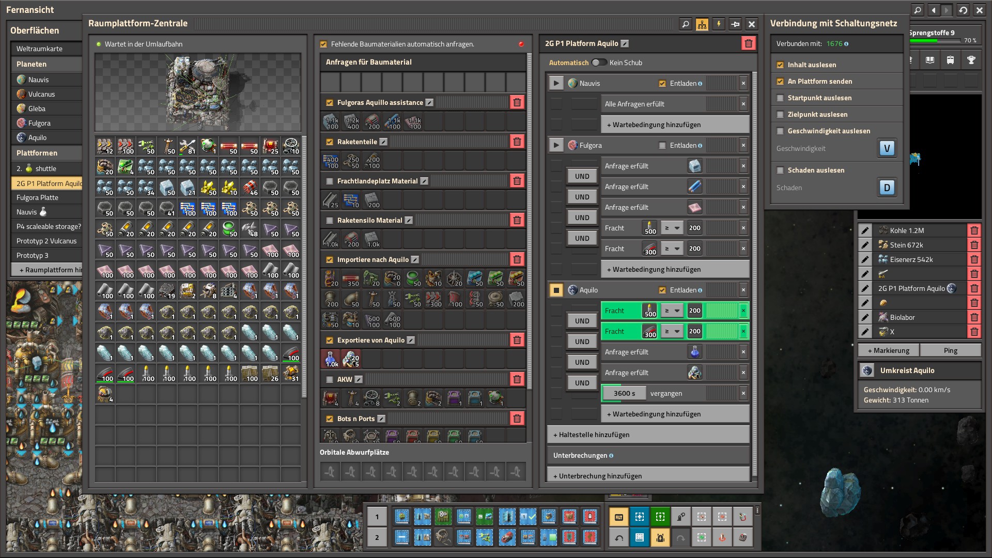
Task: Delete the Importiere nach Aquilo group
Action: (x=517, y=259)
